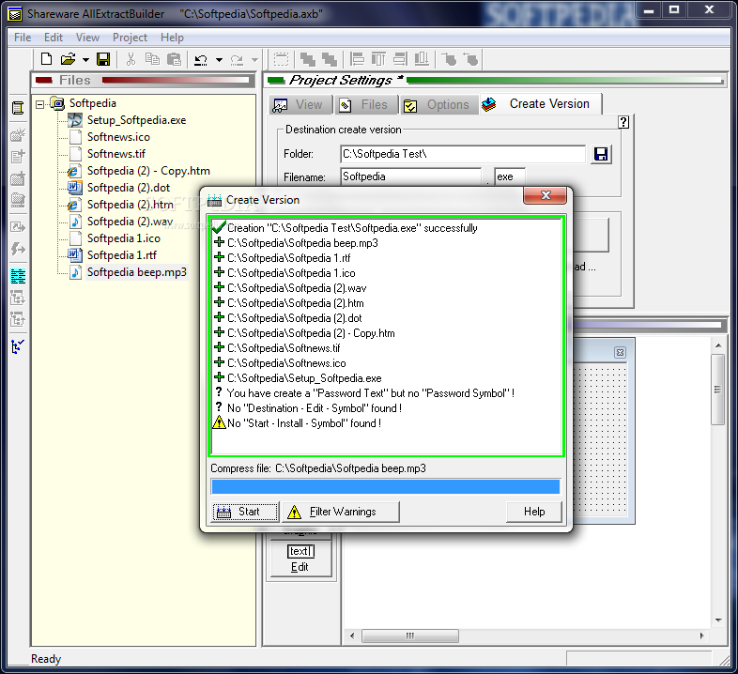This screenshot has height=674, width=738.
Task: Click the Send to Back toolbar icon
Action: [329, 59]
